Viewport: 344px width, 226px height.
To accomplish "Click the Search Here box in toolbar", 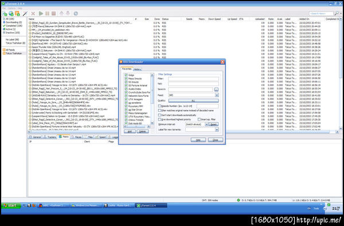I will [x=321, y=14].
